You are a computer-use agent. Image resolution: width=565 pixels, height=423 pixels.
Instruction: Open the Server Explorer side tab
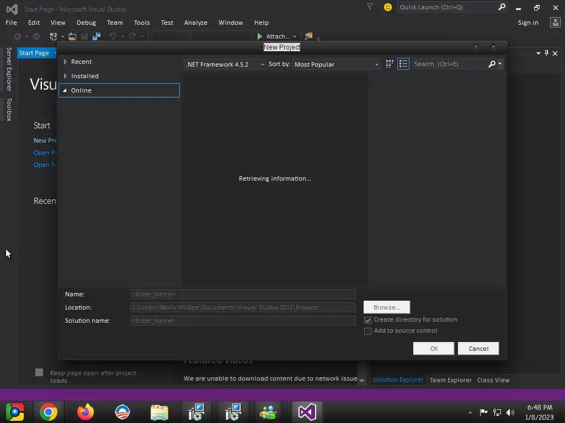click(x=9, y=69)
